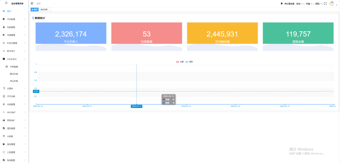Click the 玩家管理 player icon

tap(4, 27)
